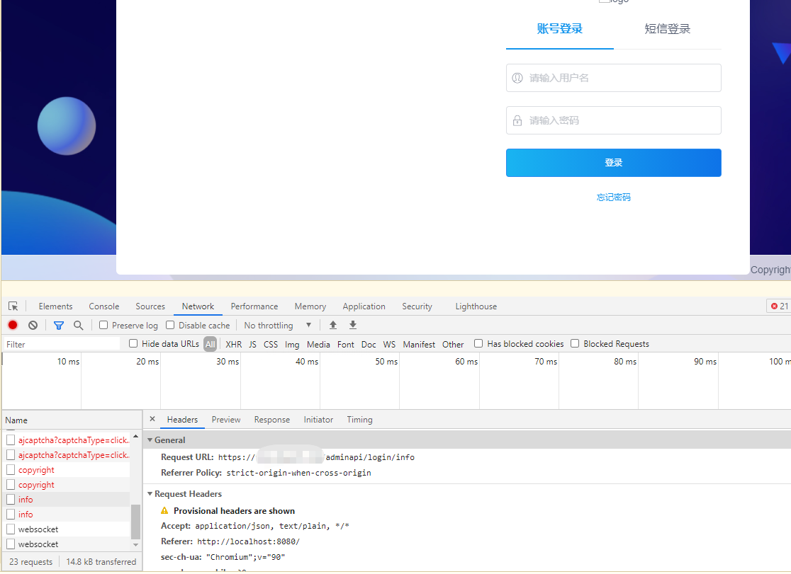Clear the network log

click(x=33, y=326)
